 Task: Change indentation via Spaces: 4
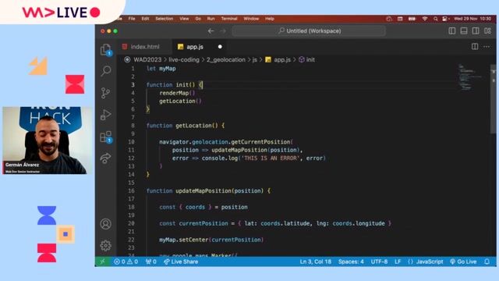tap(351, 261)
